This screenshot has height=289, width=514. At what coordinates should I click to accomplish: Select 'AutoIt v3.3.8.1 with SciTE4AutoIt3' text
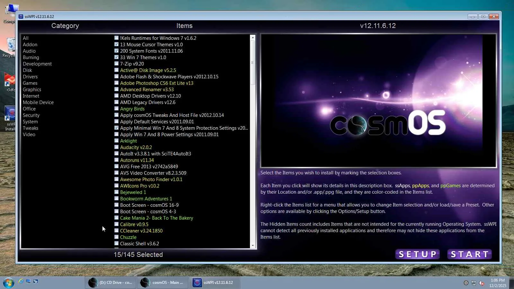(155, 153)
